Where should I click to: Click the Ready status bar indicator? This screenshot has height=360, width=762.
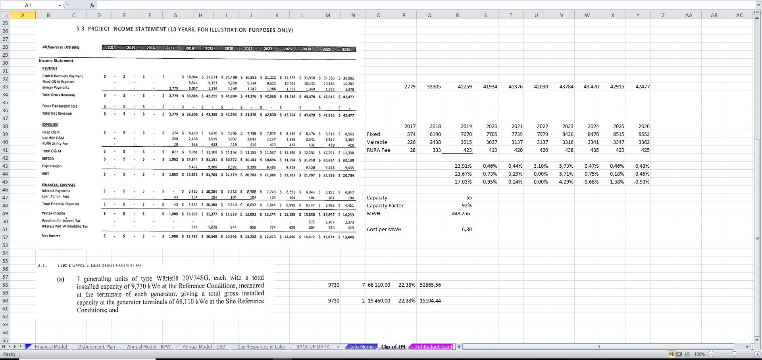coord(9,354)
